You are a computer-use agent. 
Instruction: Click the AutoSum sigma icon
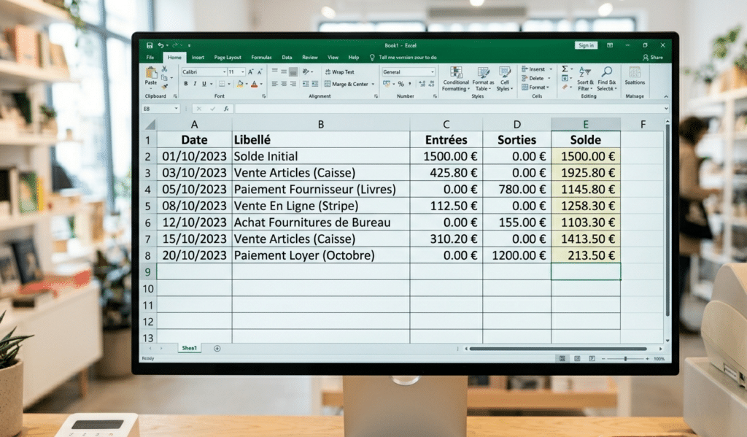[x=564, y=69]
